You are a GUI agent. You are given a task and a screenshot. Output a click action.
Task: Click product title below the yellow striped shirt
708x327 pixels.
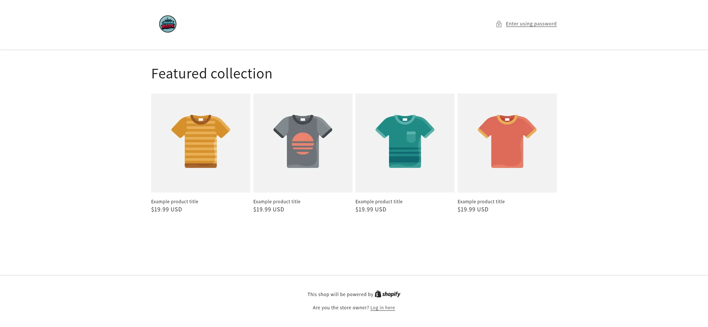[175, 202]
